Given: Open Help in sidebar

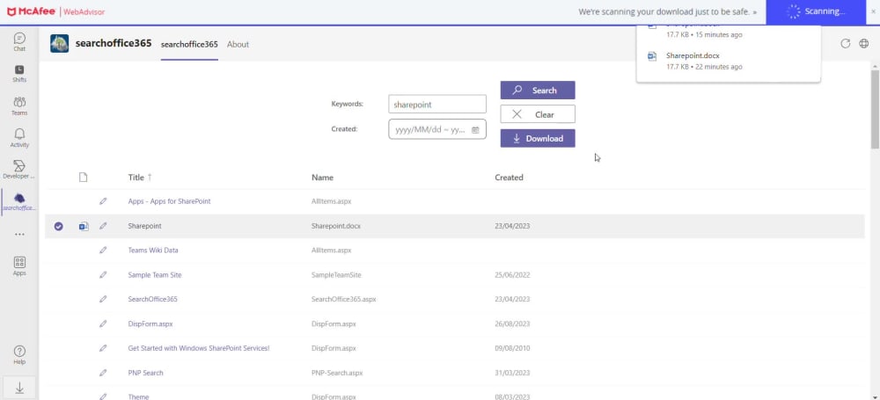Looking at the screenshot, I should click(x=19, y=355).
